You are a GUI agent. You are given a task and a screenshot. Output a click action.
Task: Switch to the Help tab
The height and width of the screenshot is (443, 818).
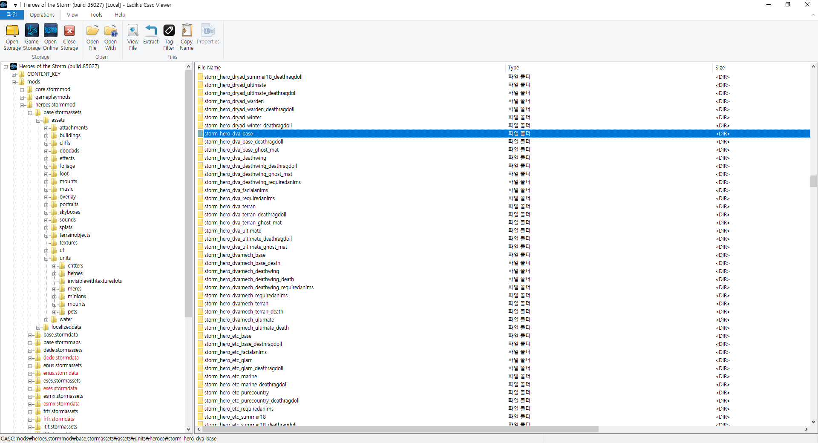click(120, 15)
